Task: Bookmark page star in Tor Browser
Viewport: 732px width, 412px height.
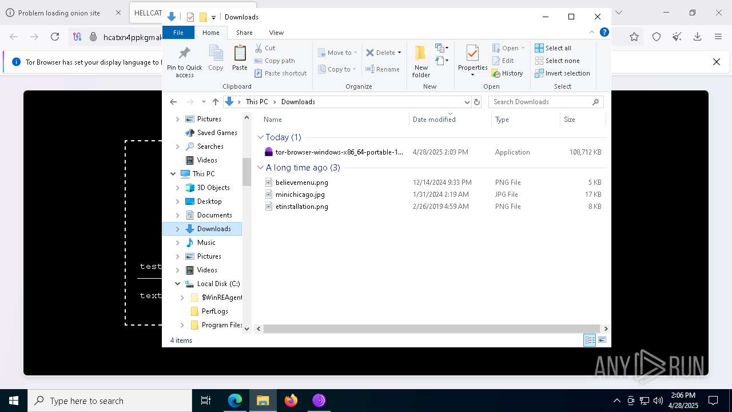Action: [634, 37]
